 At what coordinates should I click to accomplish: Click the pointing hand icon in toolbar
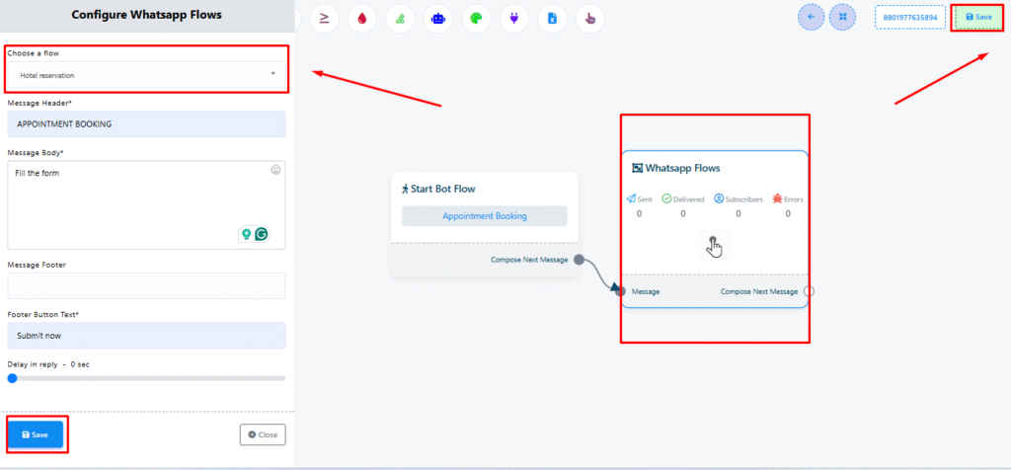click(x=590, y=19)
